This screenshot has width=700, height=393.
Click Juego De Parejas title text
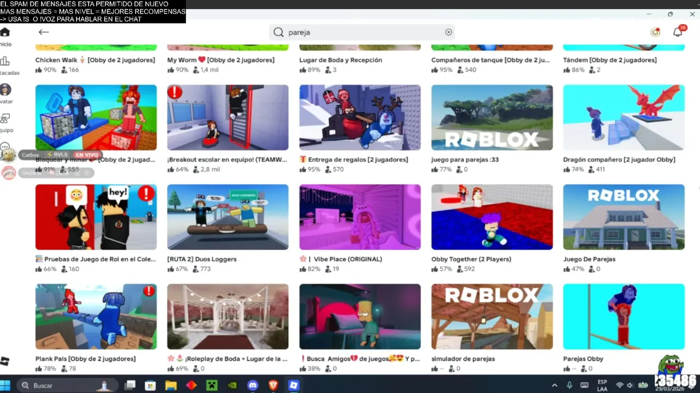pos(589,259)
